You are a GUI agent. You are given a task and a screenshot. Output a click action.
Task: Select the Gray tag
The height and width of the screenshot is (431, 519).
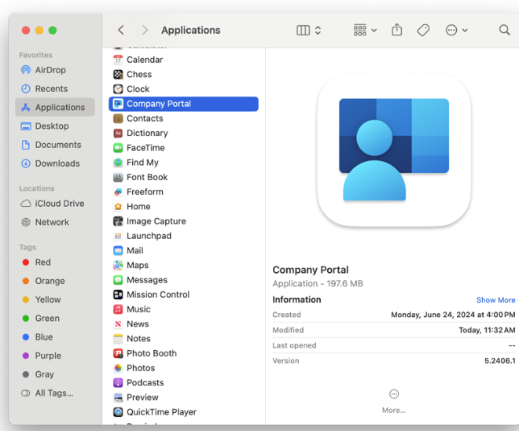point(55,374)
